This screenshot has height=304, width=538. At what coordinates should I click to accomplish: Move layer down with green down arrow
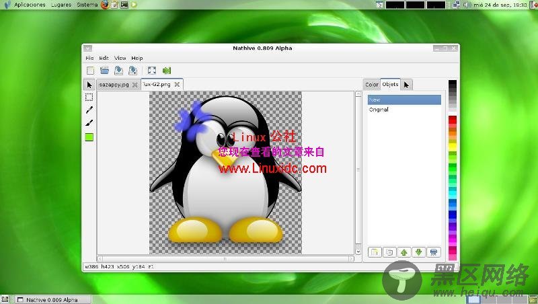[418, 252]
